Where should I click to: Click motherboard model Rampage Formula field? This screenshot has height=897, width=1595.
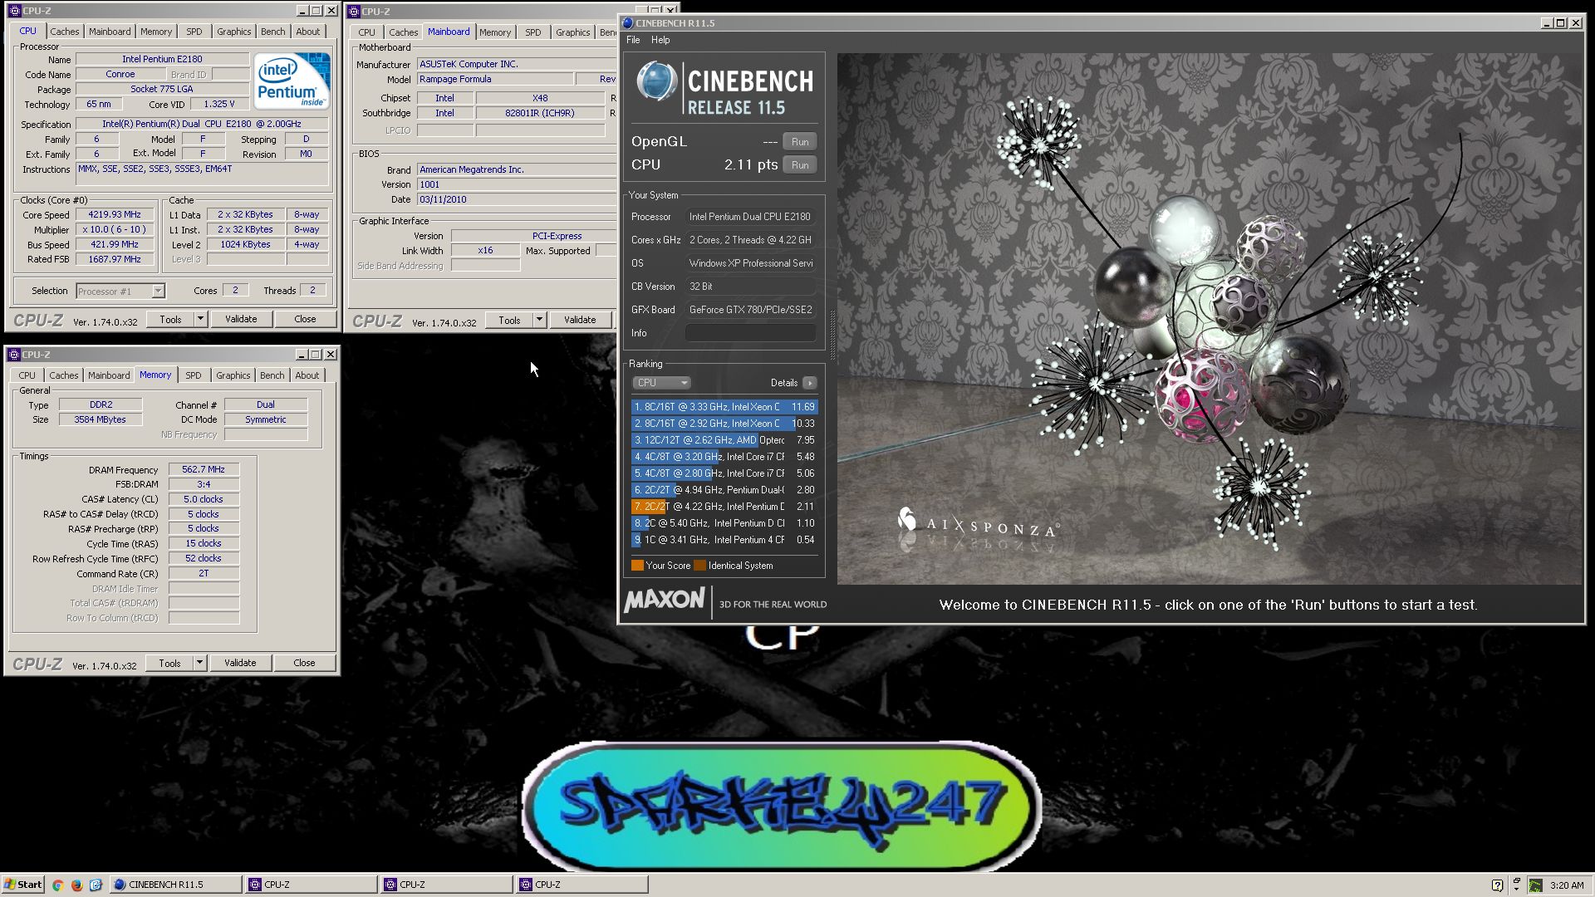pyautogui.click(x=494, y=79)
